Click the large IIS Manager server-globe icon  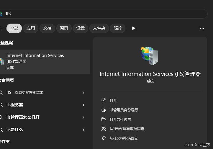tap(150, 56)
